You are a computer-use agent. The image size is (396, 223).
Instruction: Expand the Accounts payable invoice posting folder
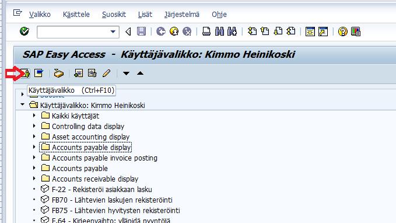click(34, 158)
